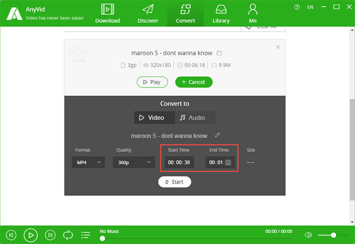The height and width of the screenshot is (244, 355).
Task: Click the No Music label
Action: pyautogui.click(x=109, y=231)
